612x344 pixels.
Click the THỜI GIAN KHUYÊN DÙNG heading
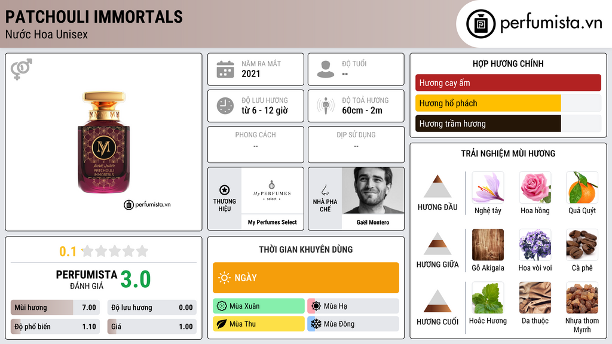click(x=306, y=249)
